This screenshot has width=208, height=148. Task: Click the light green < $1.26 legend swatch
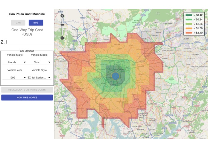[189, 24]
